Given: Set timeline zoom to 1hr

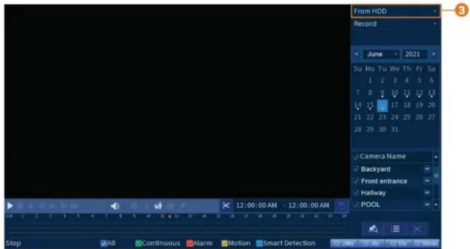Looking at the screenshot, I should 398,243.
